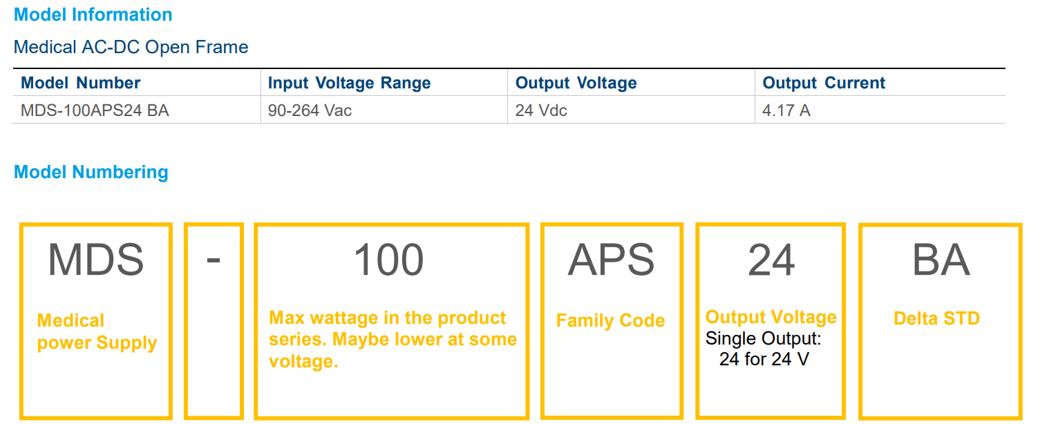Click the large MDS code text
This screenshot has width=1040, height=424.
coord(96,260)
